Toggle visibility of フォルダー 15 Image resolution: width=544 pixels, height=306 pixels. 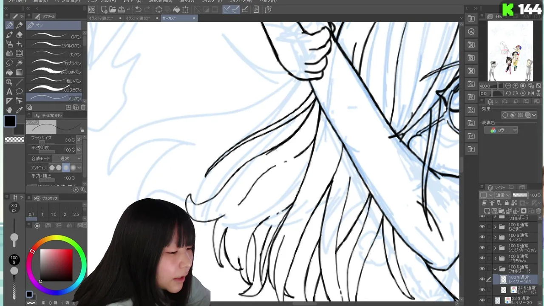[482, 269]
